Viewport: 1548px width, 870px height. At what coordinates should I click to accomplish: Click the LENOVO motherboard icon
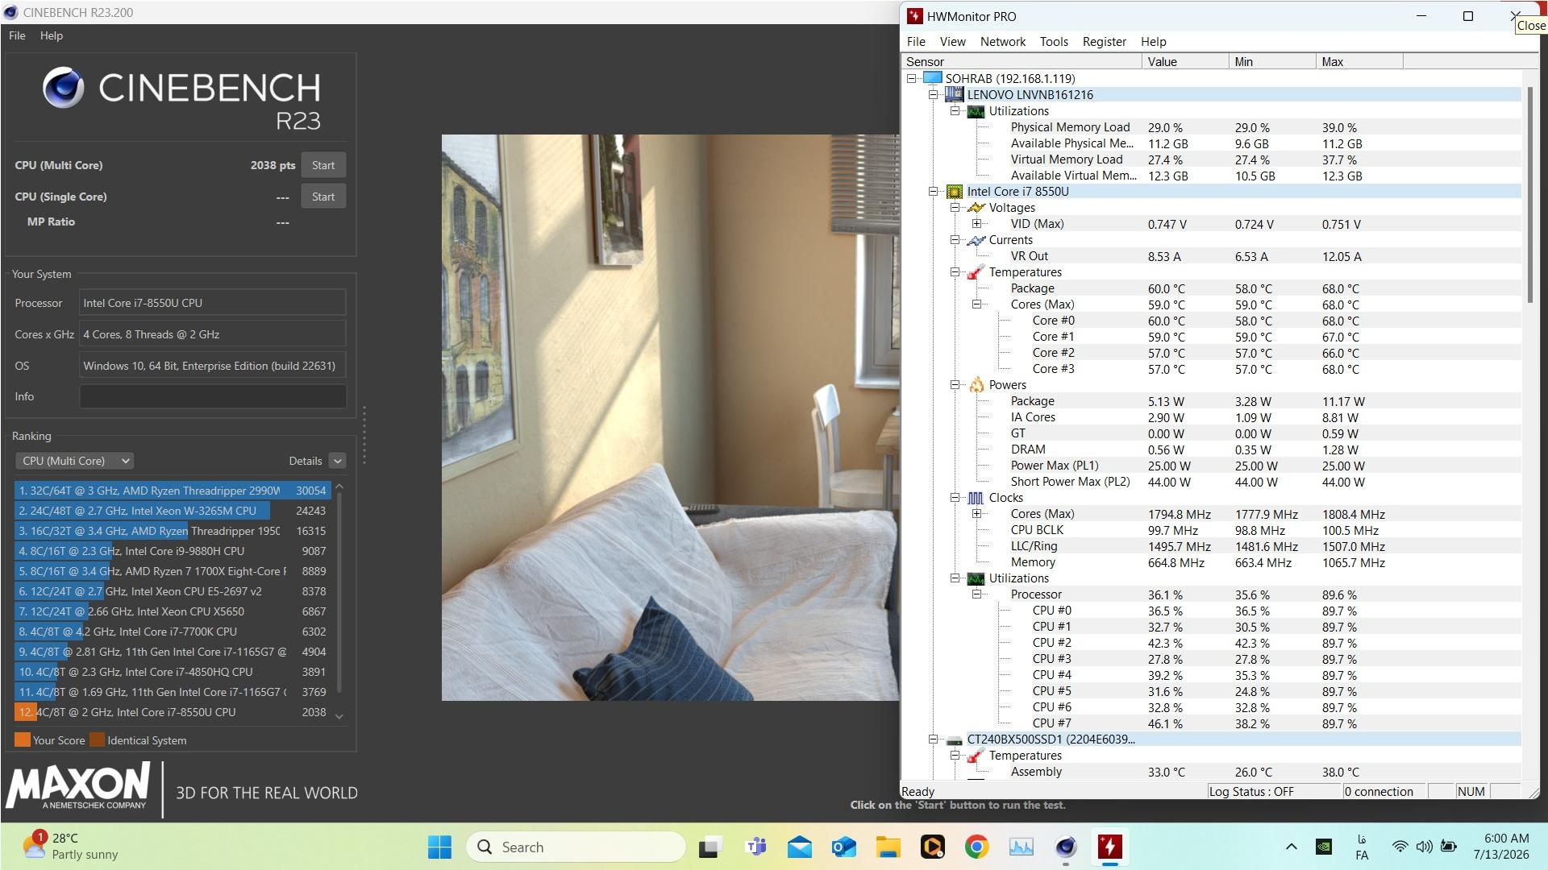tap(955, 95)
